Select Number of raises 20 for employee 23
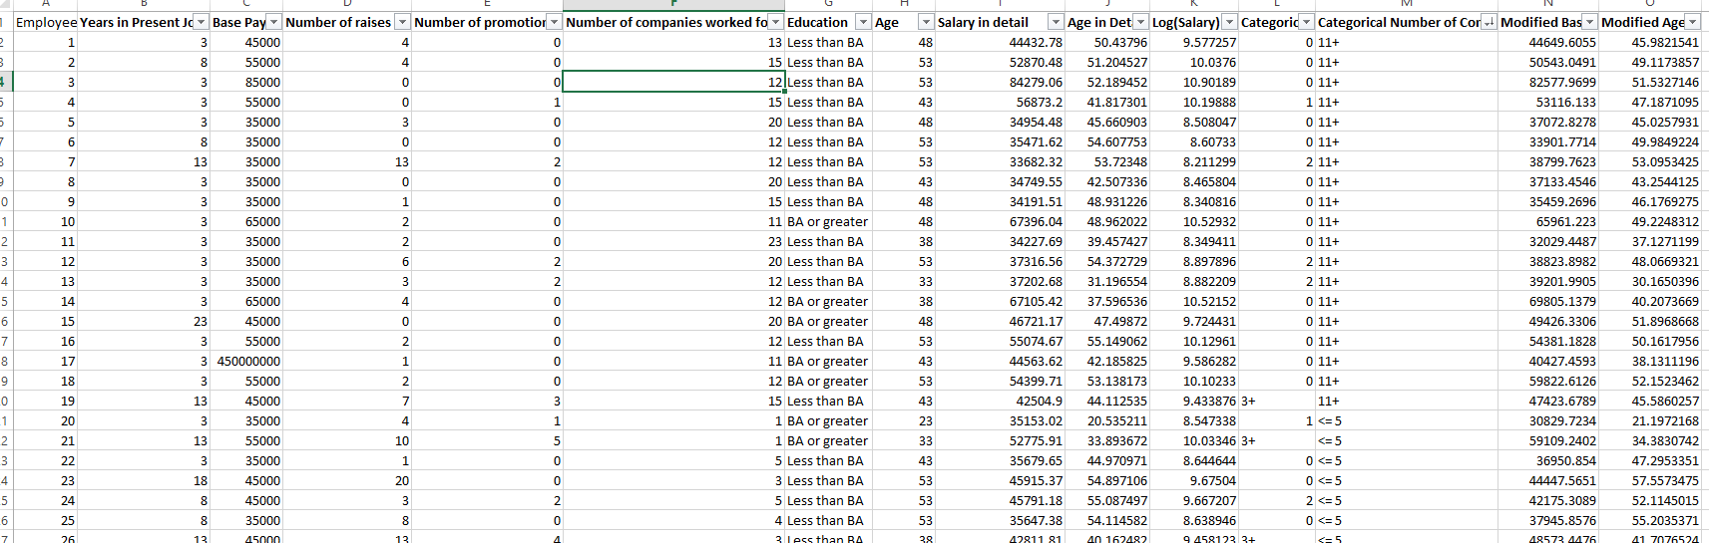Screen dimensions: 1709x543 pyautogui.click(x=347, y=480)
